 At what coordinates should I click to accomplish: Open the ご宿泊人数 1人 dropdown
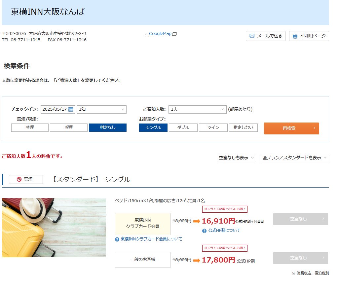198,109
